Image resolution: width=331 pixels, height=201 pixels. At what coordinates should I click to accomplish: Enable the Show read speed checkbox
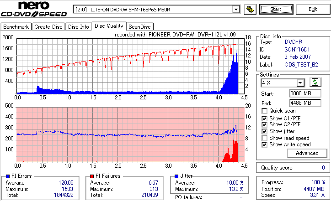[264, 138]
